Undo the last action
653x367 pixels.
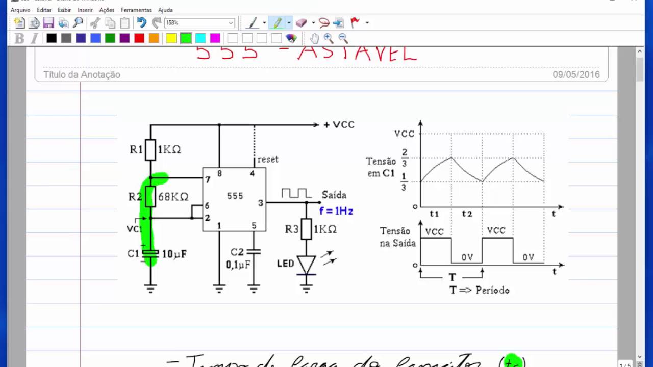141,22
